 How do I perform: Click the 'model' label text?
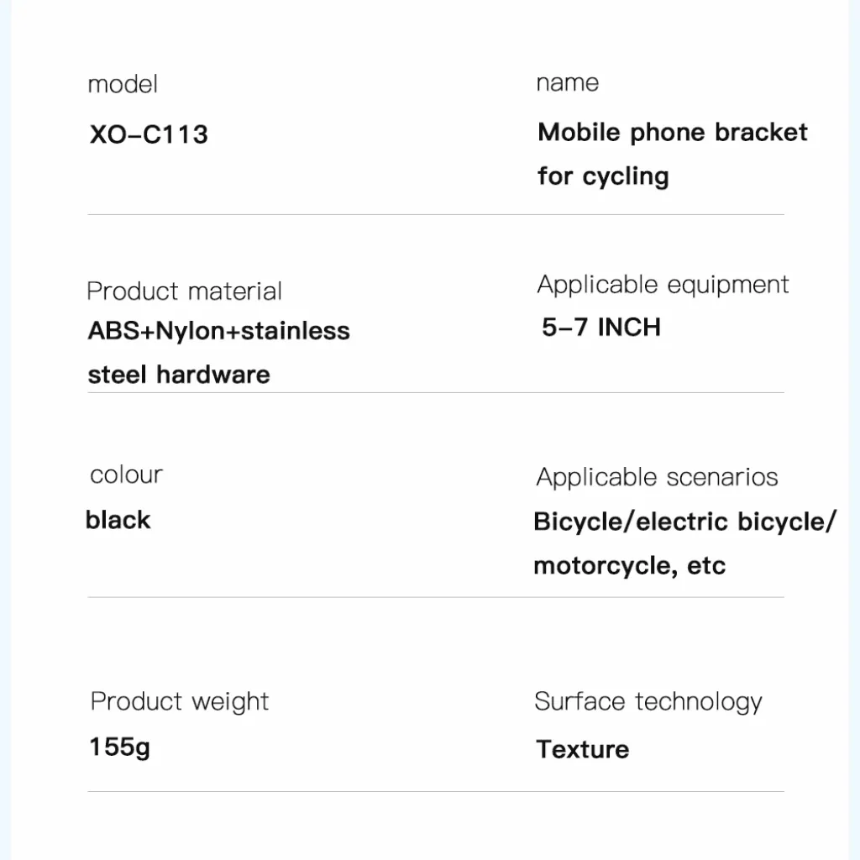click(123, 85)
